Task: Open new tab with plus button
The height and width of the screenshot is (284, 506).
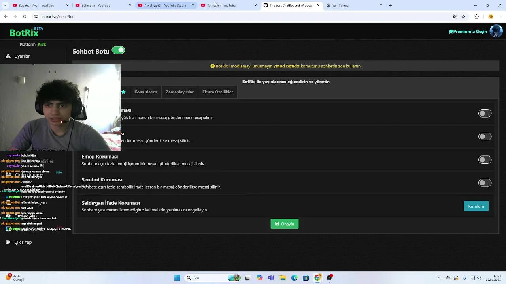Action: point(391,6)
